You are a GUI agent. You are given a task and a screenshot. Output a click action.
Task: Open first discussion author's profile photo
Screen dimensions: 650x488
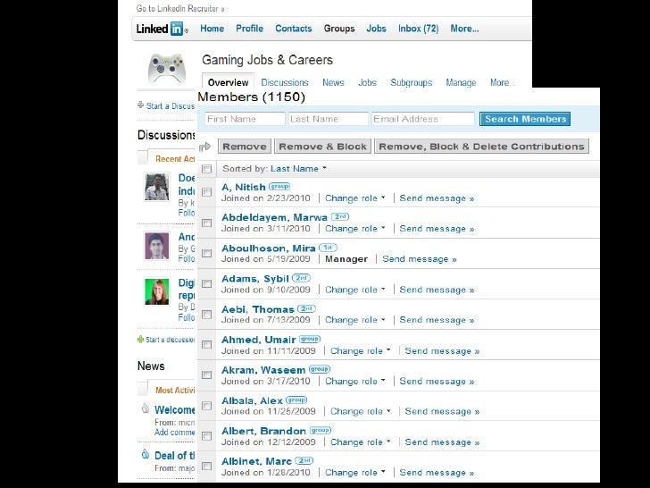click(x=157, y=187)
